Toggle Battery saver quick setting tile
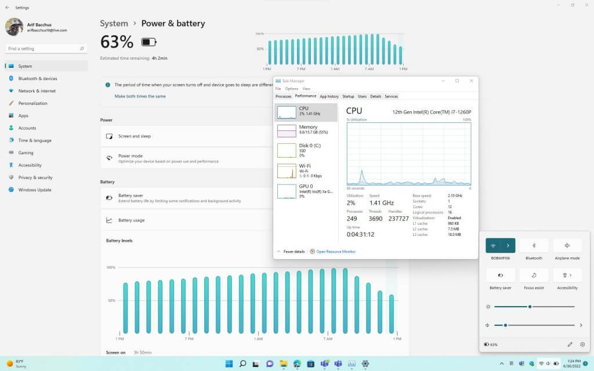594x371 pixels. 501,275
